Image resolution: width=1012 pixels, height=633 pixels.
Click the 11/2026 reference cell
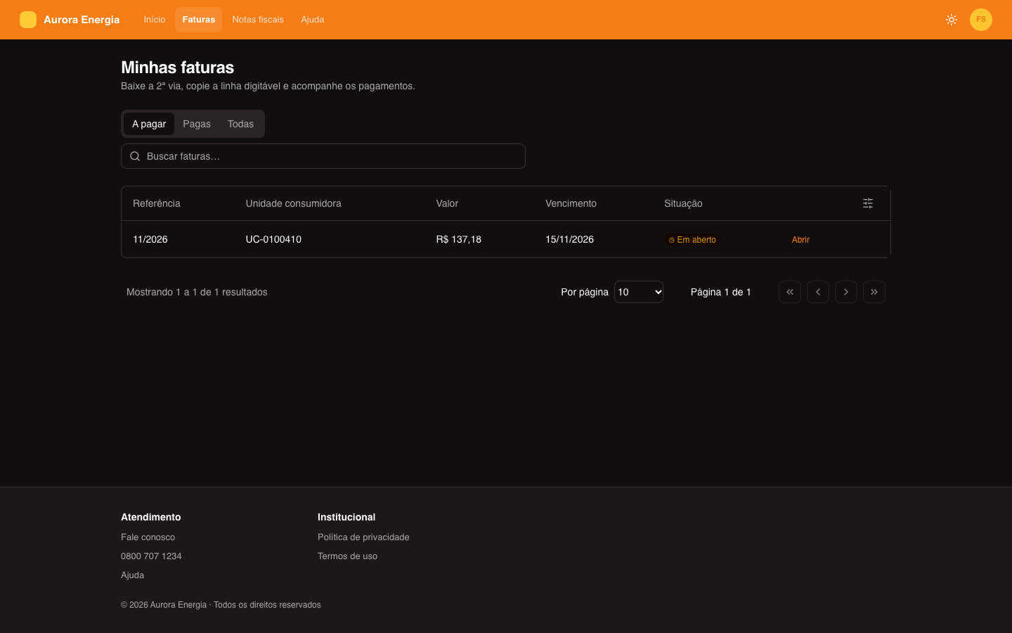click(150, 239)
